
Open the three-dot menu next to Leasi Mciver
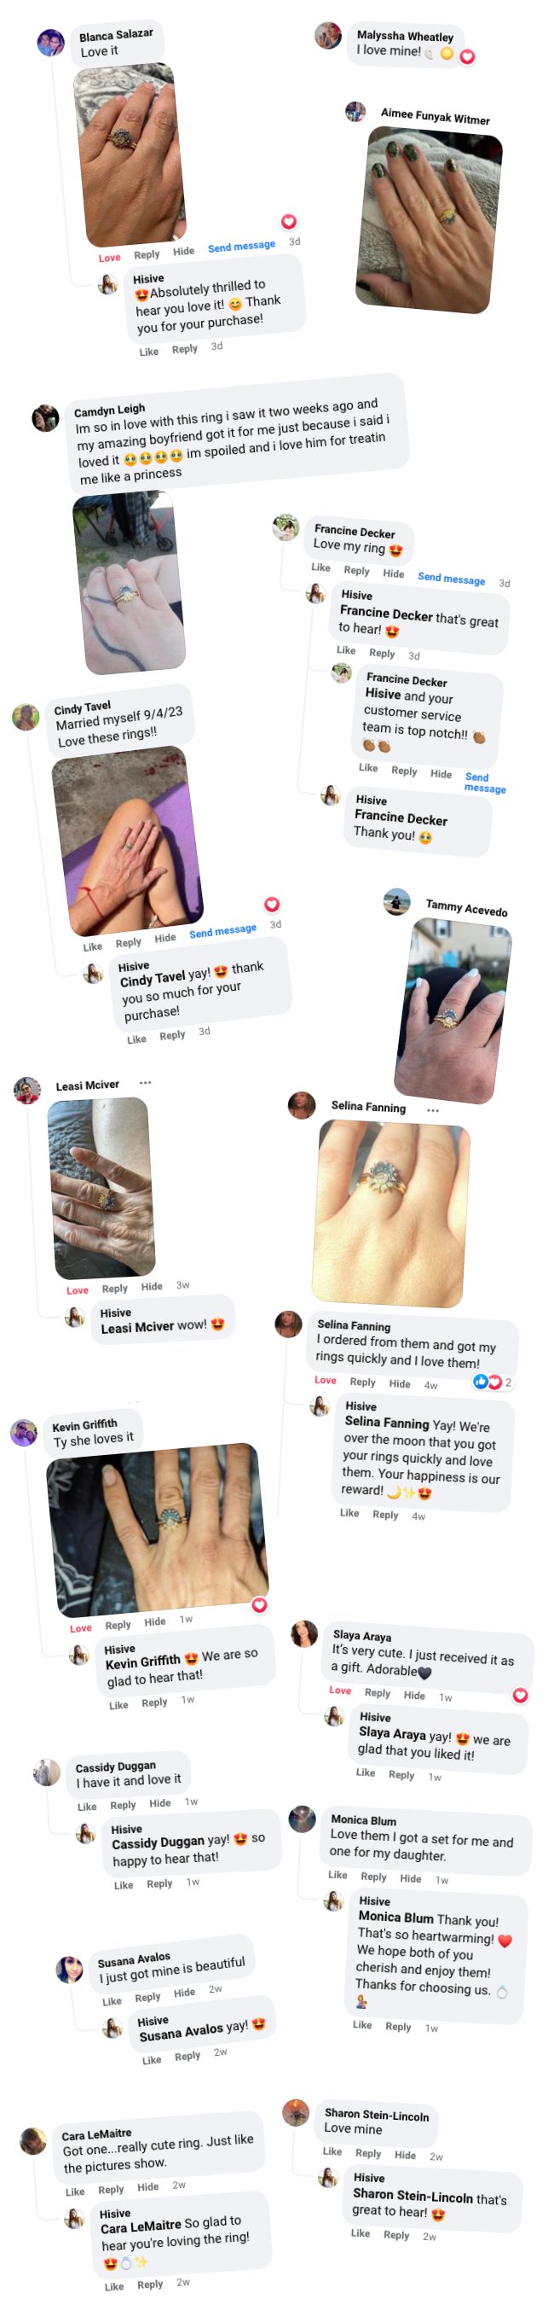click(x=146, y=1082)
